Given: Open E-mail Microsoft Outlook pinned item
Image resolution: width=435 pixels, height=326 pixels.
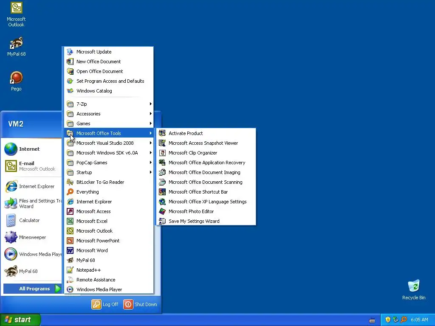Looking at the screenshot, I should [x=32, y=166].
